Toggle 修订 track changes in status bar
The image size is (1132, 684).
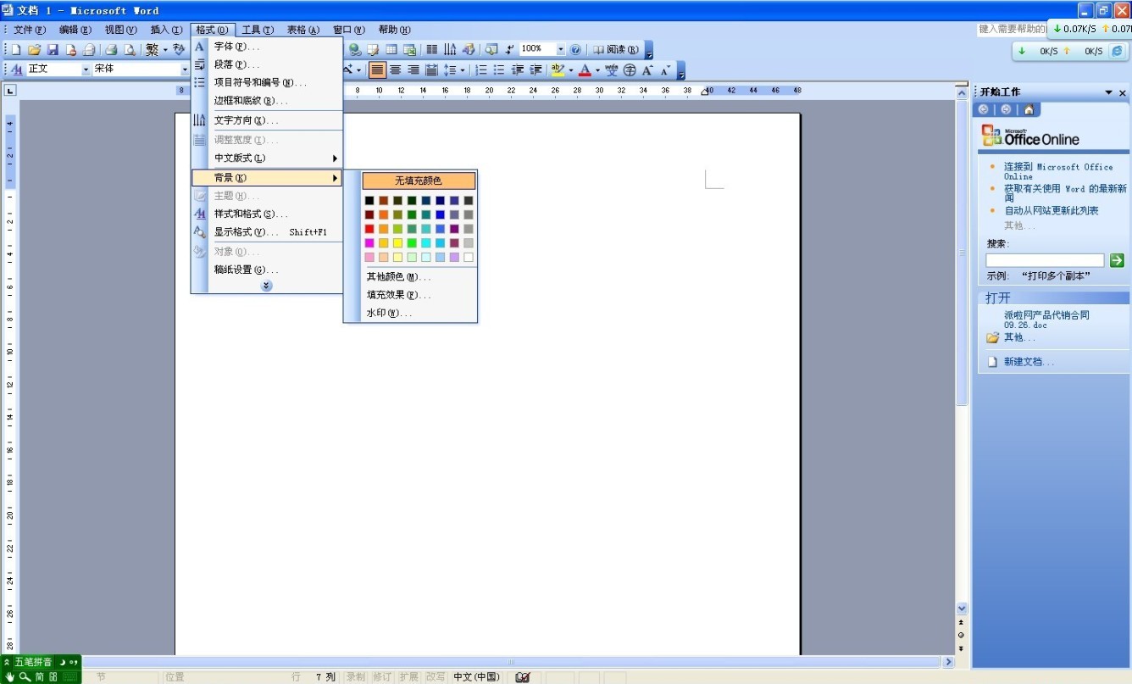(383, 677)
